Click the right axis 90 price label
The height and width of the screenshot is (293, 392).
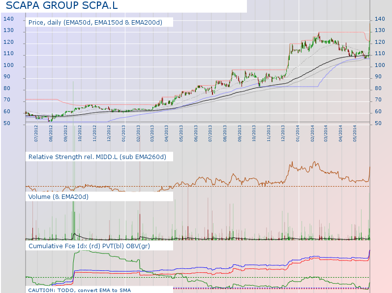(378, 76)
